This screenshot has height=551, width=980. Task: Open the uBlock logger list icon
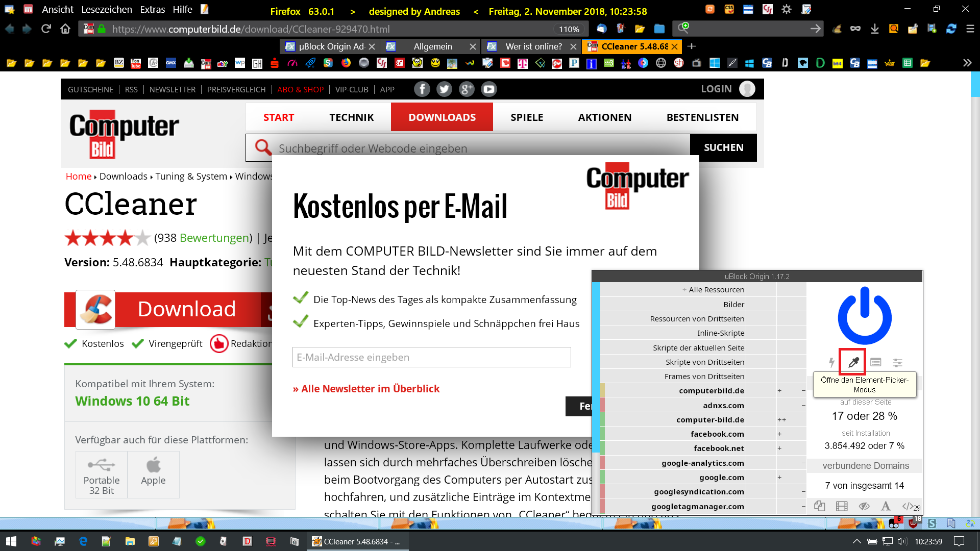pos(875,362)
